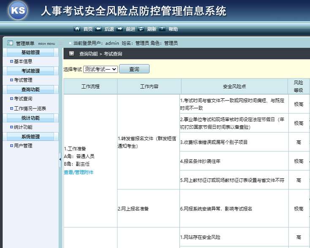Expand the 系统管理 section header
Screen dimensions: 310x248
[30, 136]
